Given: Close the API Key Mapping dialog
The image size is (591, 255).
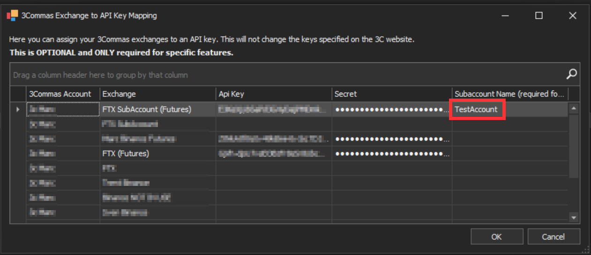Looking at the screenshot, I should click(x=572, y=15).
